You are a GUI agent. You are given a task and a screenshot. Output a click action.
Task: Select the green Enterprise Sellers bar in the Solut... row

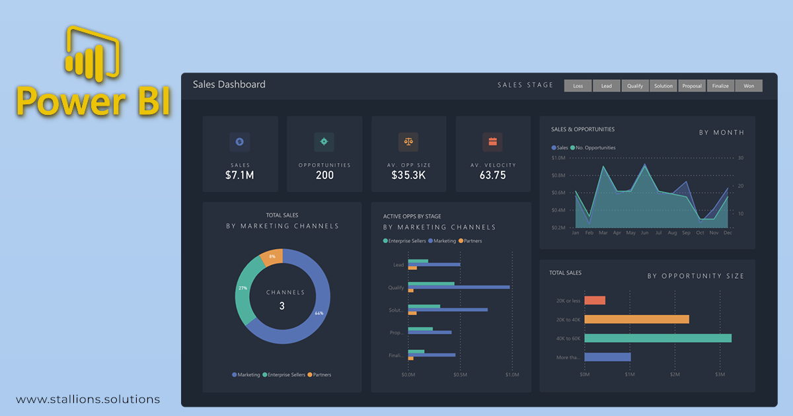(424, 306)
